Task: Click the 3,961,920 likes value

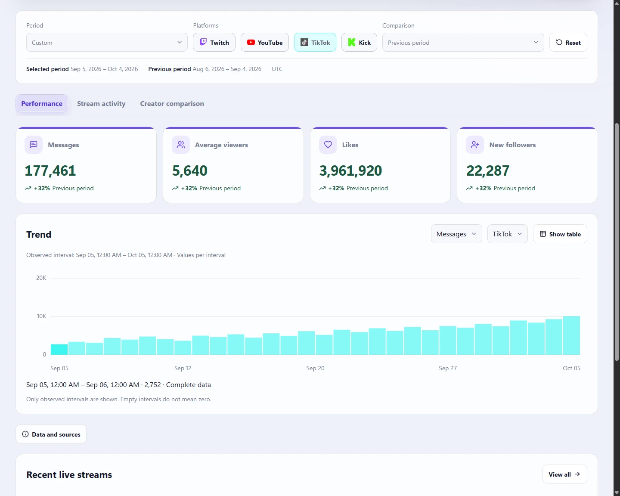Action: (x=350, y=170)
